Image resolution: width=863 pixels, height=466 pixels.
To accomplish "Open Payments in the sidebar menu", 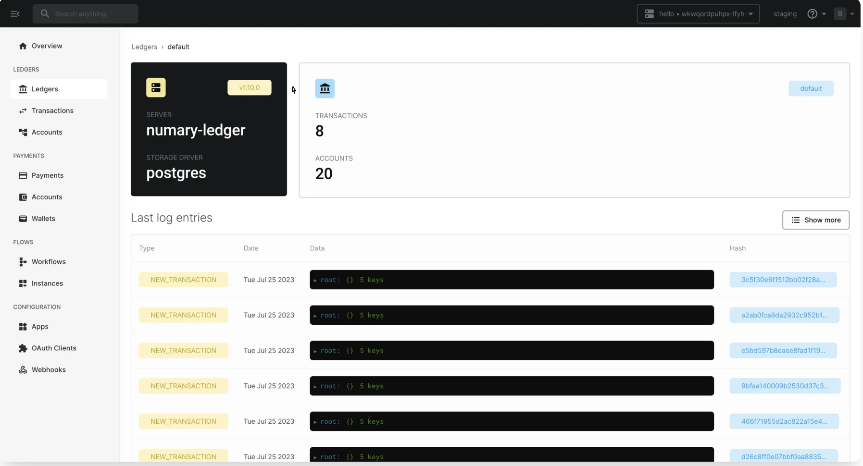I will [x=47, y=175].
